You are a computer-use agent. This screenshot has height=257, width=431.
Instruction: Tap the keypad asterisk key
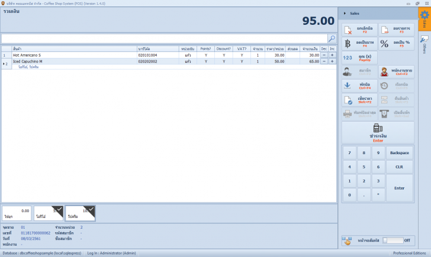378,195
